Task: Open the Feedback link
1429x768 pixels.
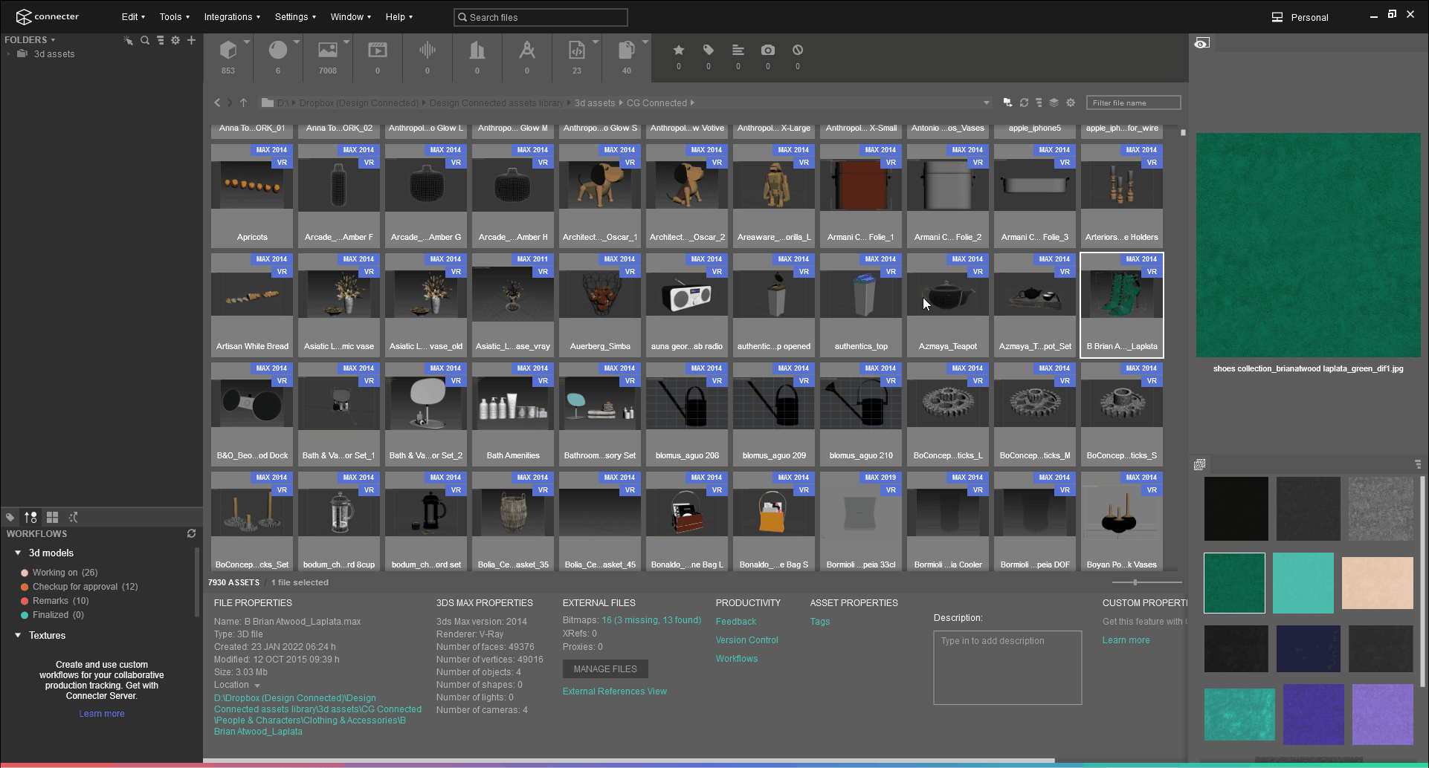Action: pos(736,622)
